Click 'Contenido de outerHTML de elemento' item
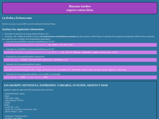 [30, 49]
